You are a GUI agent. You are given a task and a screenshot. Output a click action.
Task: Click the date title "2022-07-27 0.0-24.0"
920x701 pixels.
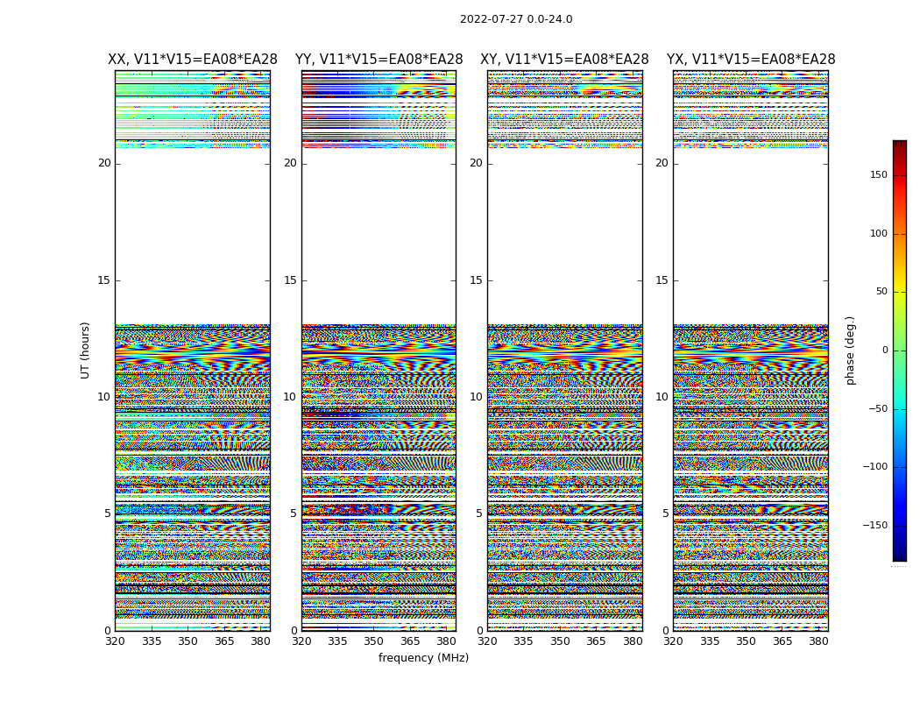point(516,19)
